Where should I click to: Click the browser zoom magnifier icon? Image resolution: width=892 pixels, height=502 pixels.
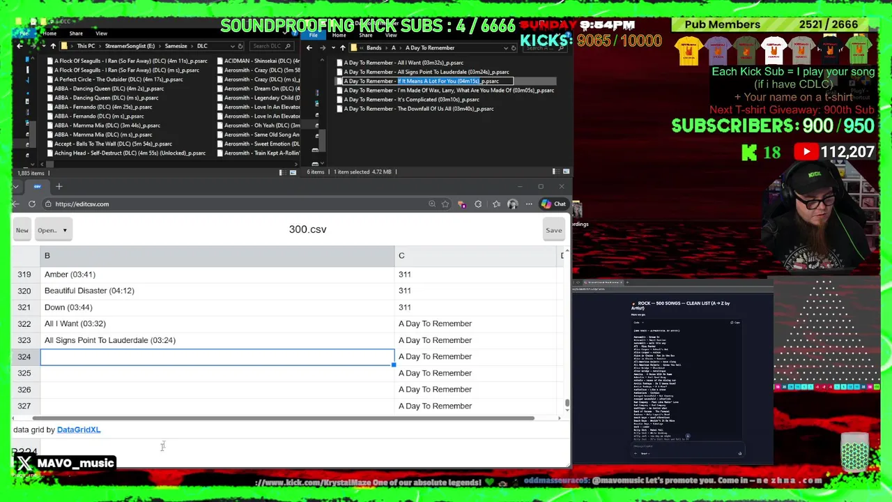coord(432,204)
